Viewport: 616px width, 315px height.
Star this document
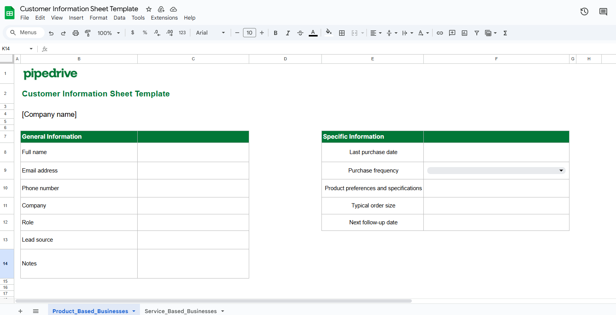point(149,9)
